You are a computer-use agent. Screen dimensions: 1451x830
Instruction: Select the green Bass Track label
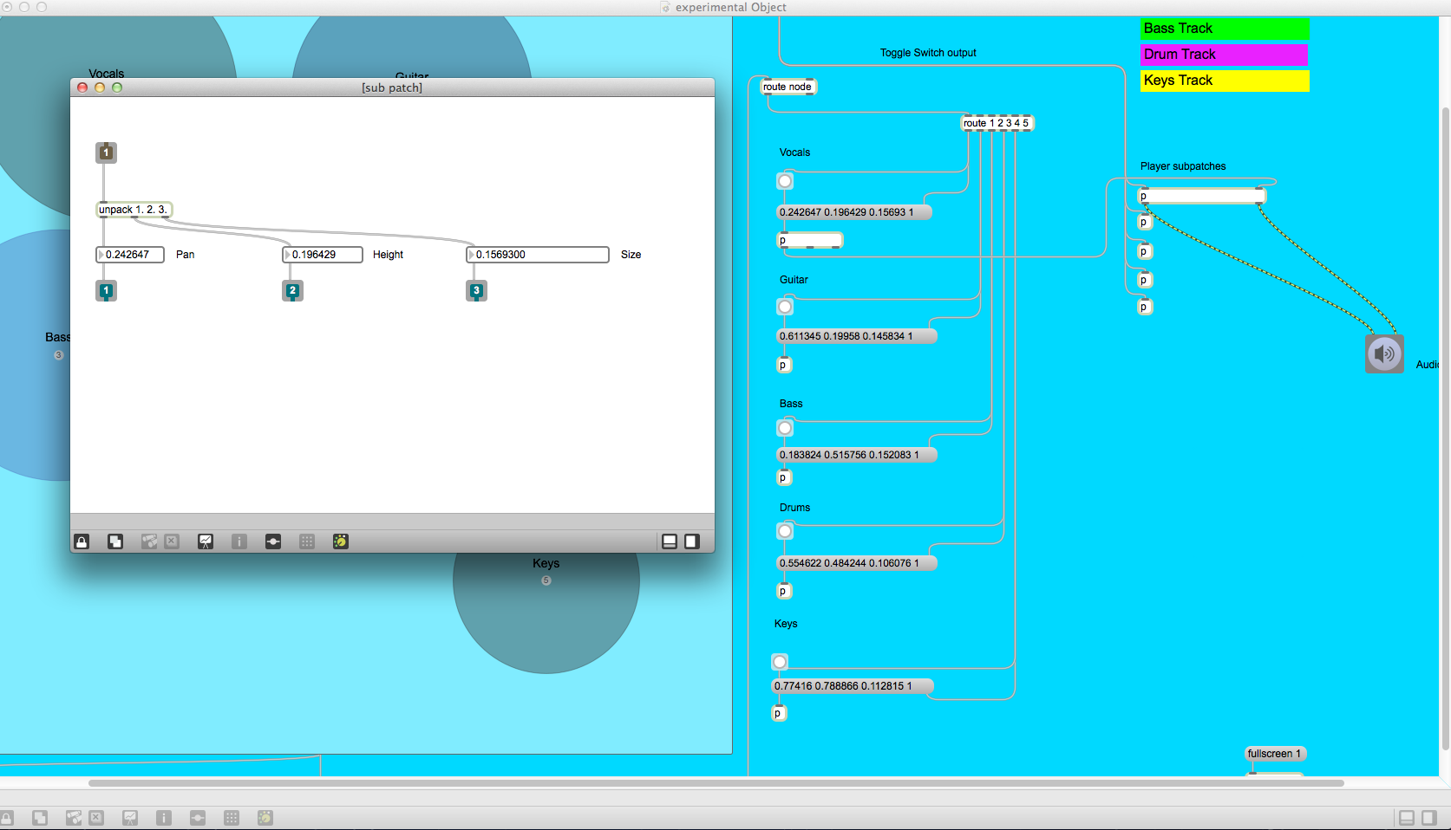coord(1225,29)
